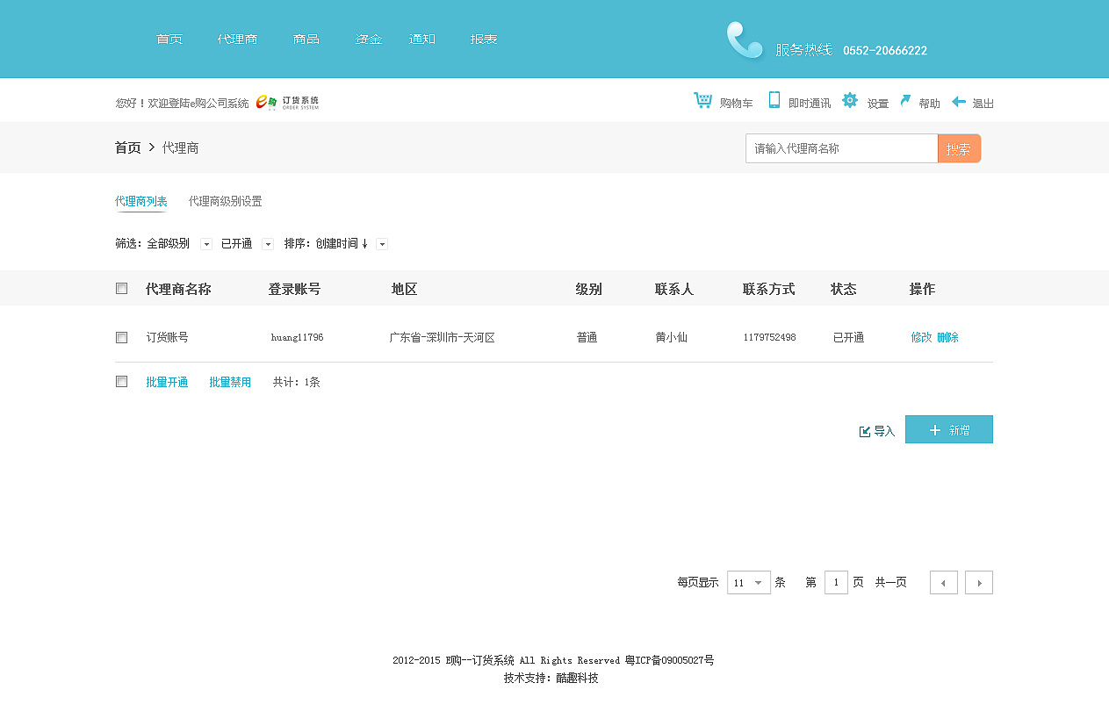Open 商品 in top navigation

tap(306, 40)
